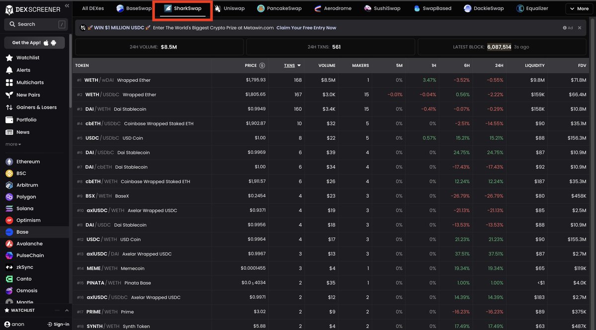Open Gainers & Losers arrows icon
Viewport: 596px width, 330px height.
(9, 107)
